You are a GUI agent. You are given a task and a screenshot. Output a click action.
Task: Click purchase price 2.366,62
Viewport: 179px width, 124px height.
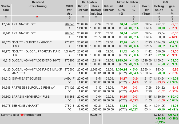(x=96, y=69)
